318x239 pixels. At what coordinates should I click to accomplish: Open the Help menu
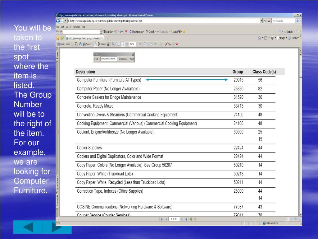[83, 27]
